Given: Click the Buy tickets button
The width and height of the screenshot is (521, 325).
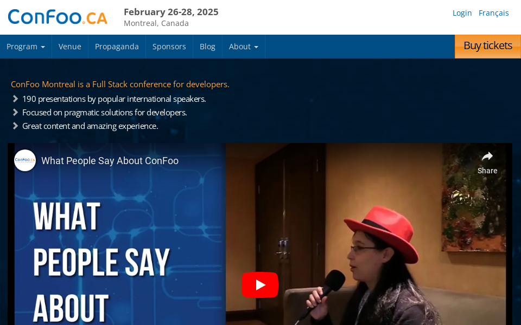Looking at the screenshot, I should click(x=487, y=46).
